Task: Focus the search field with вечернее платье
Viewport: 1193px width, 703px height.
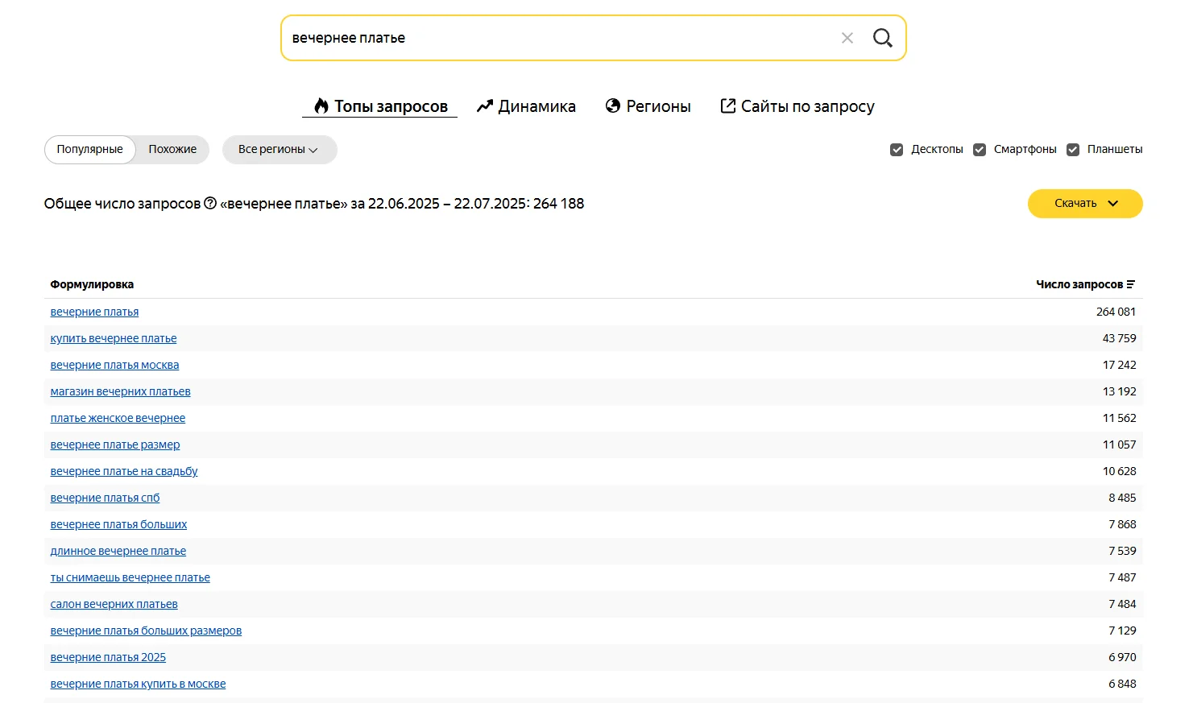Action: click(x=556, y=38)
